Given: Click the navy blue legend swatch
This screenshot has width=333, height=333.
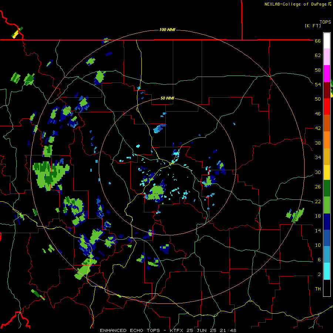Looking at the screenshot, I should coord(327,222).
